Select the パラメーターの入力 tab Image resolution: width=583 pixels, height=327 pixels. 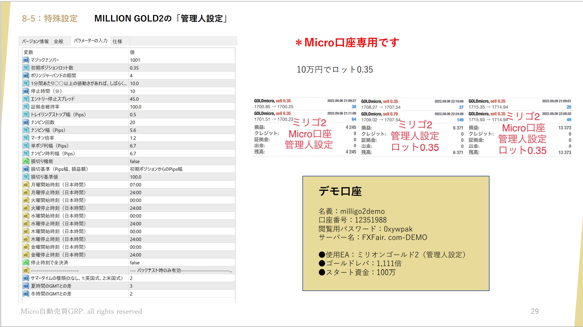91,41
